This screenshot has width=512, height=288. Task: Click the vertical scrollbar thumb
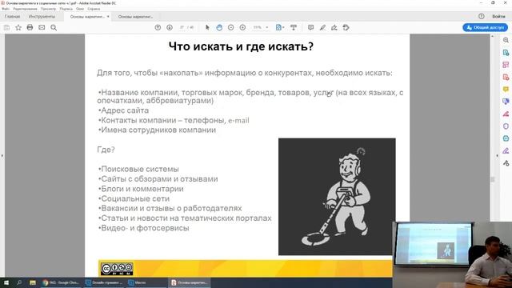point(493,179)
